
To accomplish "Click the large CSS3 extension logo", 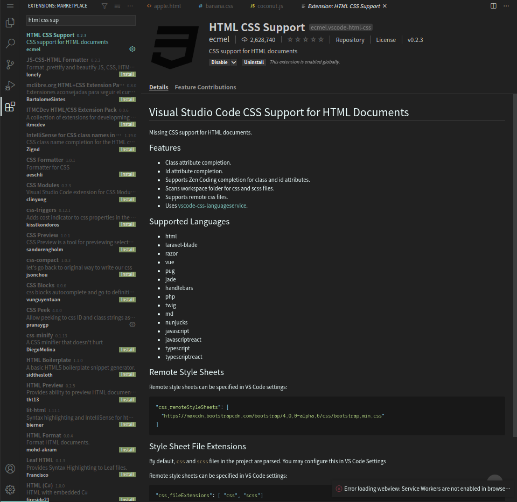I will coord(174,47).
